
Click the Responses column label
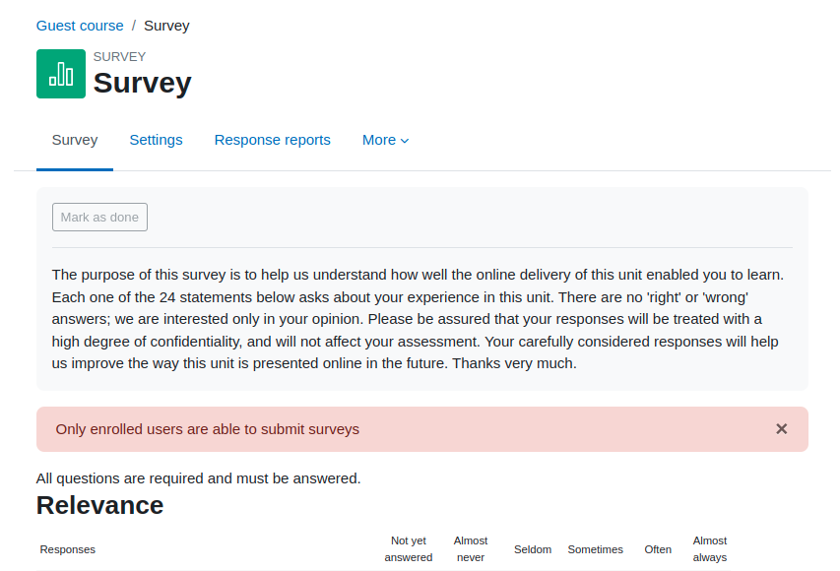click(x=68, y=549)
